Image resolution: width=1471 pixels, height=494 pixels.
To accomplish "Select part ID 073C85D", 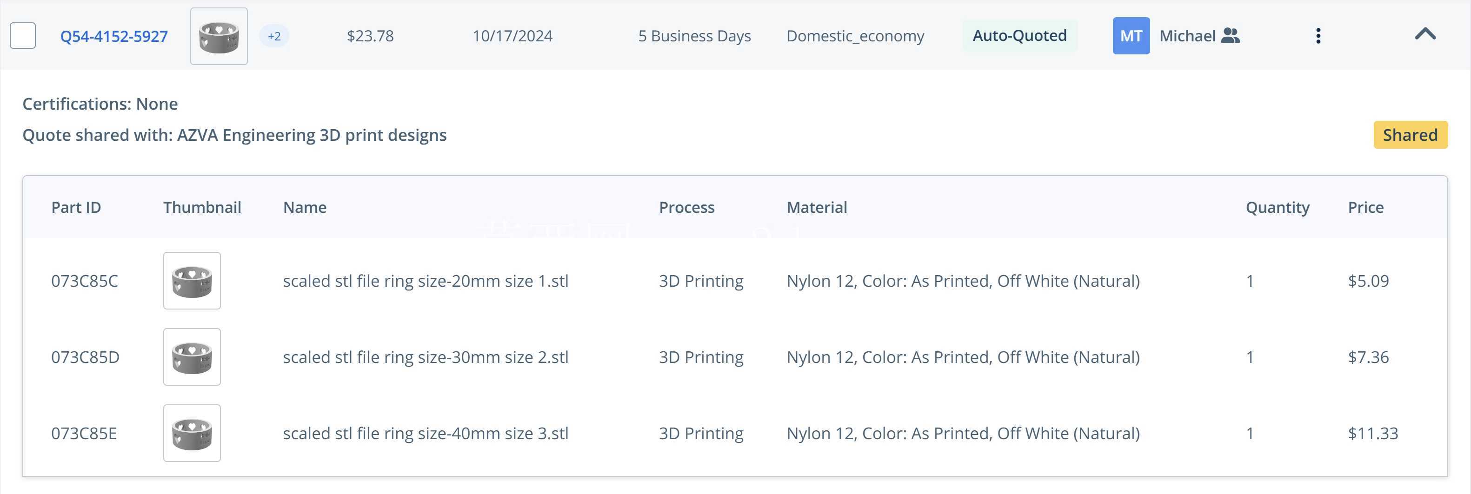I will click(85, 357).
